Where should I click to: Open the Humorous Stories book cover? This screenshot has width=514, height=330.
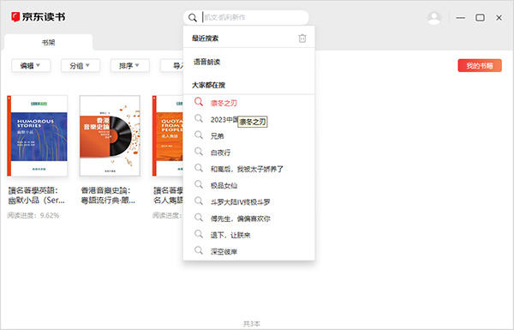tap(38, 135)
